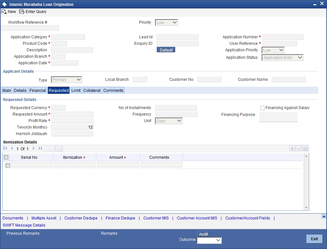
Task: Click the Tenor(In Months) field
Action: pyautogui.click(x=72, y=127)
